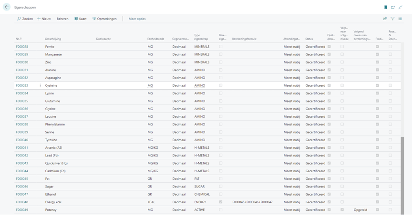Click the Afrondingst... column header
Image resolution: width=412 pixels, height=218 pixels.
pyautogui.click(x=291, y=39)
